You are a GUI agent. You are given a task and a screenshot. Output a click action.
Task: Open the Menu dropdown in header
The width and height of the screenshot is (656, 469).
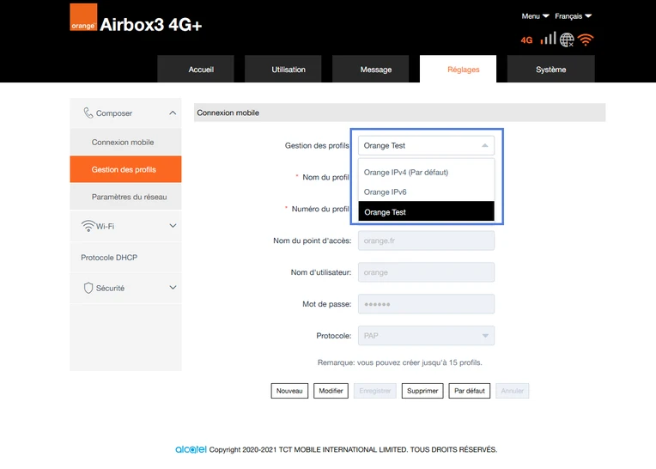click(535, 16)
